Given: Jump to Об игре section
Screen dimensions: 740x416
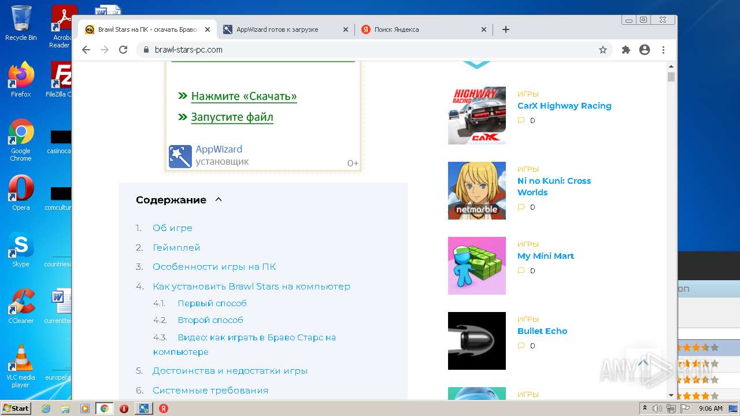Looking at the screenshot, I should point(172,228).
